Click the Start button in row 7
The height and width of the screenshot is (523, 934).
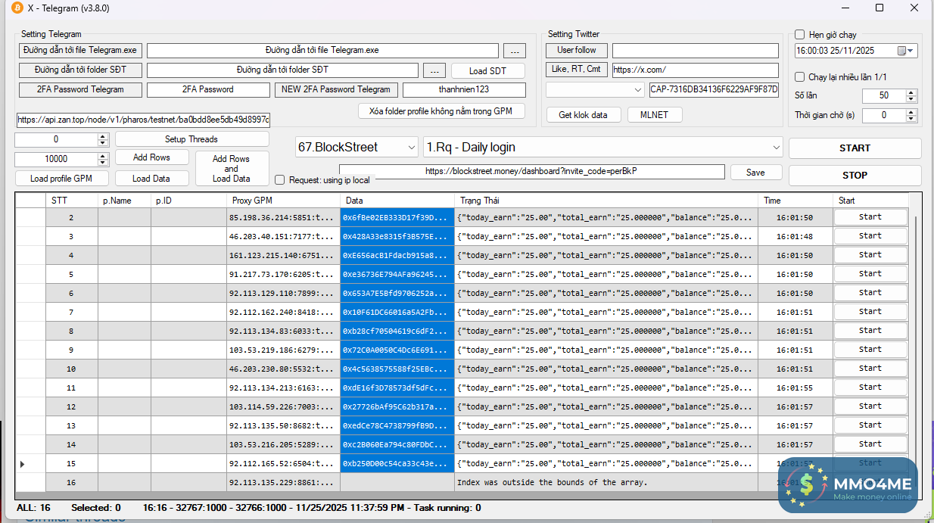[870, 312]
